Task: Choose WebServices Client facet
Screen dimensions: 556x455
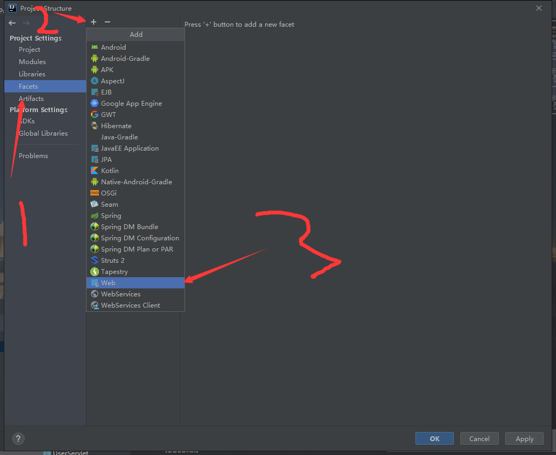Action: click(x=135, y=305)
